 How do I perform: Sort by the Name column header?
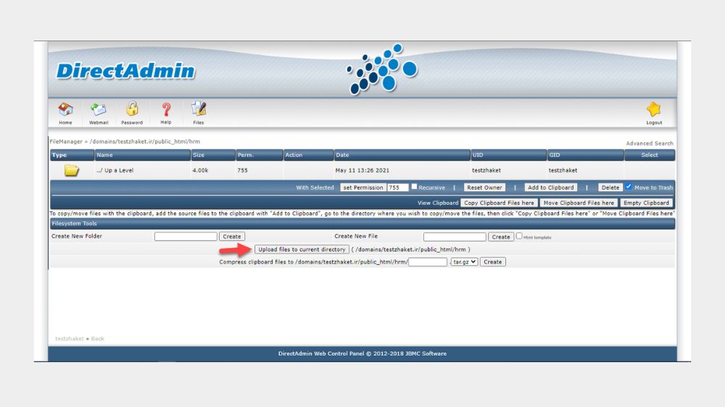[104, 155]
